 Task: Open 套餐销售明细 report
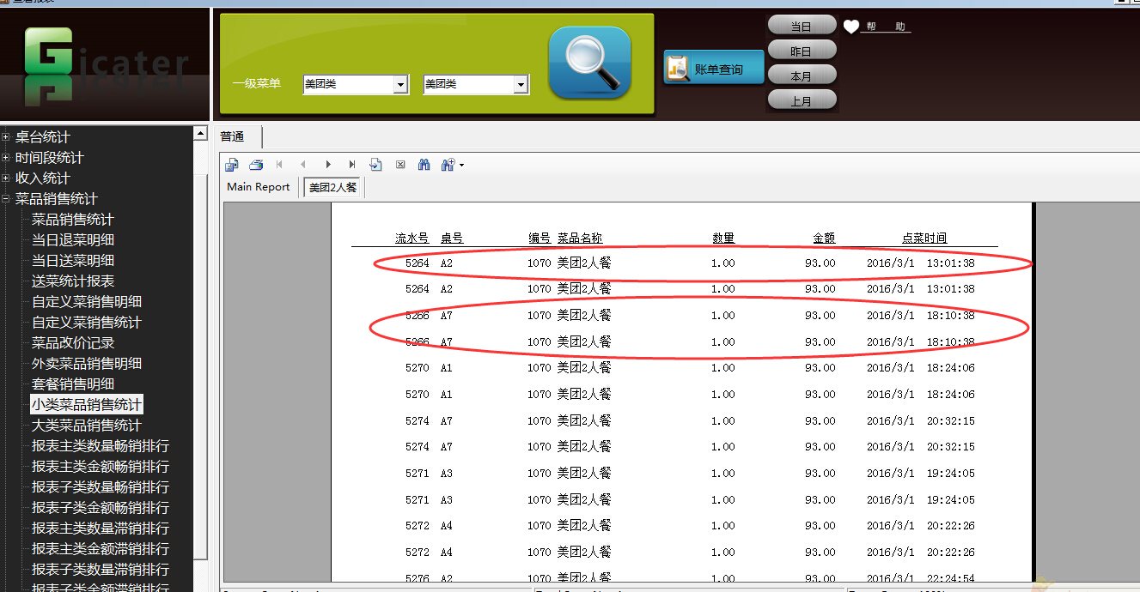(x=73, y=384)
